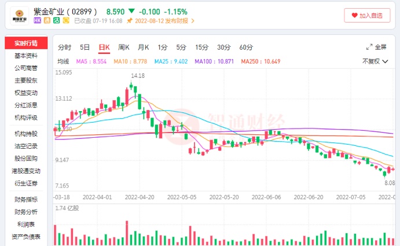This screenshot has height=246, width=400.
Task: Switch to the 周K weekly chart tab
Action: coord(124,47)
